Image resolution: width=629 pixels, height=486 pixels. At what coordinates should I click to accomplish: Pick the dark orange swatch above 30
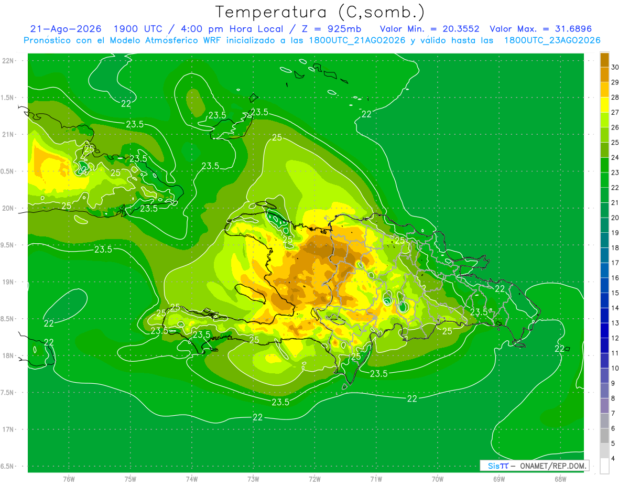(x=604, y=60)
